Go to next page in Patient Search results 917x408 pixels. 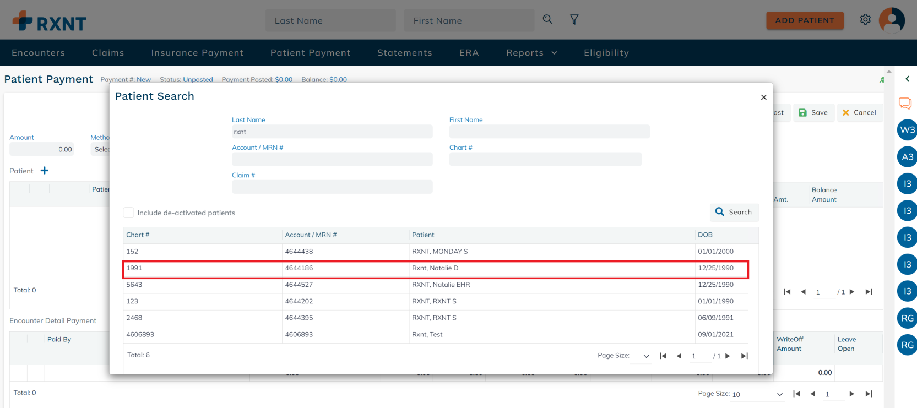point(728,356)
